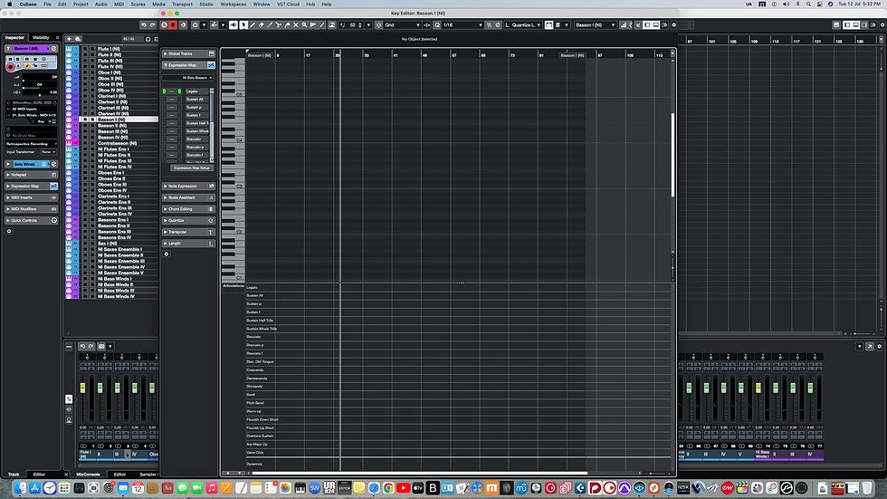Open the 1/16 quantize preset dropdown

tap(463, 24)
